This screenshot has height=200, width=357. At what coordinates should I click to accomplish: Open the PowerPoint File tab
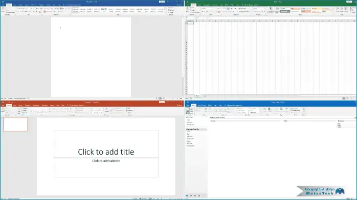[3, 105]
